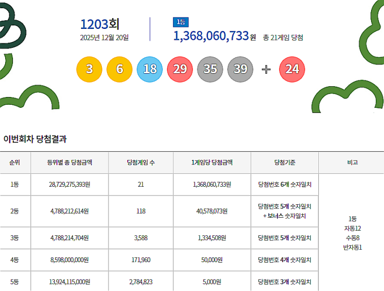Click the criteria 당첨번호 3개 숫자일치
This screenshot has width=384, height=291.
(x=285, y=282)
